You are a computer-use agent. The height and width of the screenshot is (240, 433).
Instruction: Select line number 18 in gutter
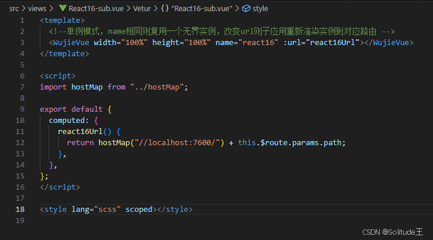point(20,210)
